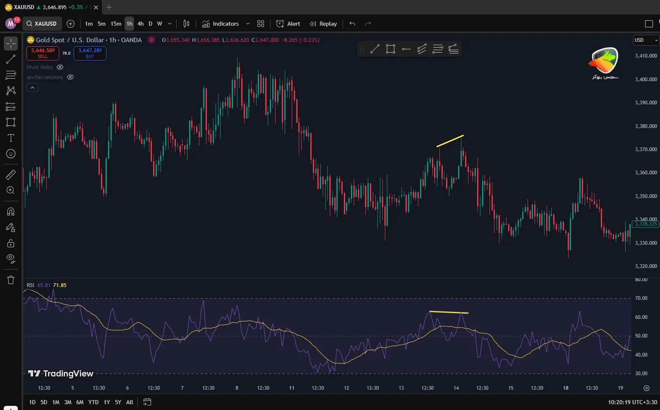660x410 pixels.
Task: Open the candle chart type selector
Action: (x=186, y=24)
